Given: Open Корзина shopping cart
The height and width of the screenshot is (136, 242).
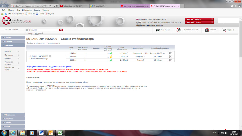Looking at the screenshot, I should pos(228,30).
